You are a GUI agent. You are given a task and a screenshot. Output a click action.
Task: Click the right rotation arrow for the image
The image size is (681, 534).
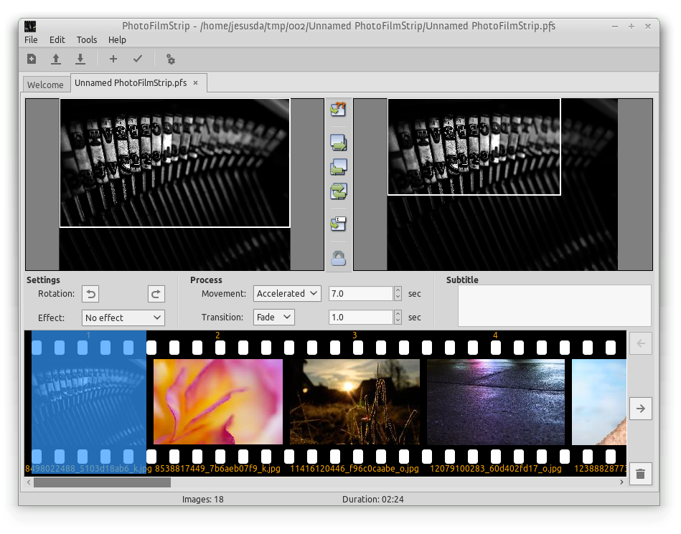click(x=156, y=293)
